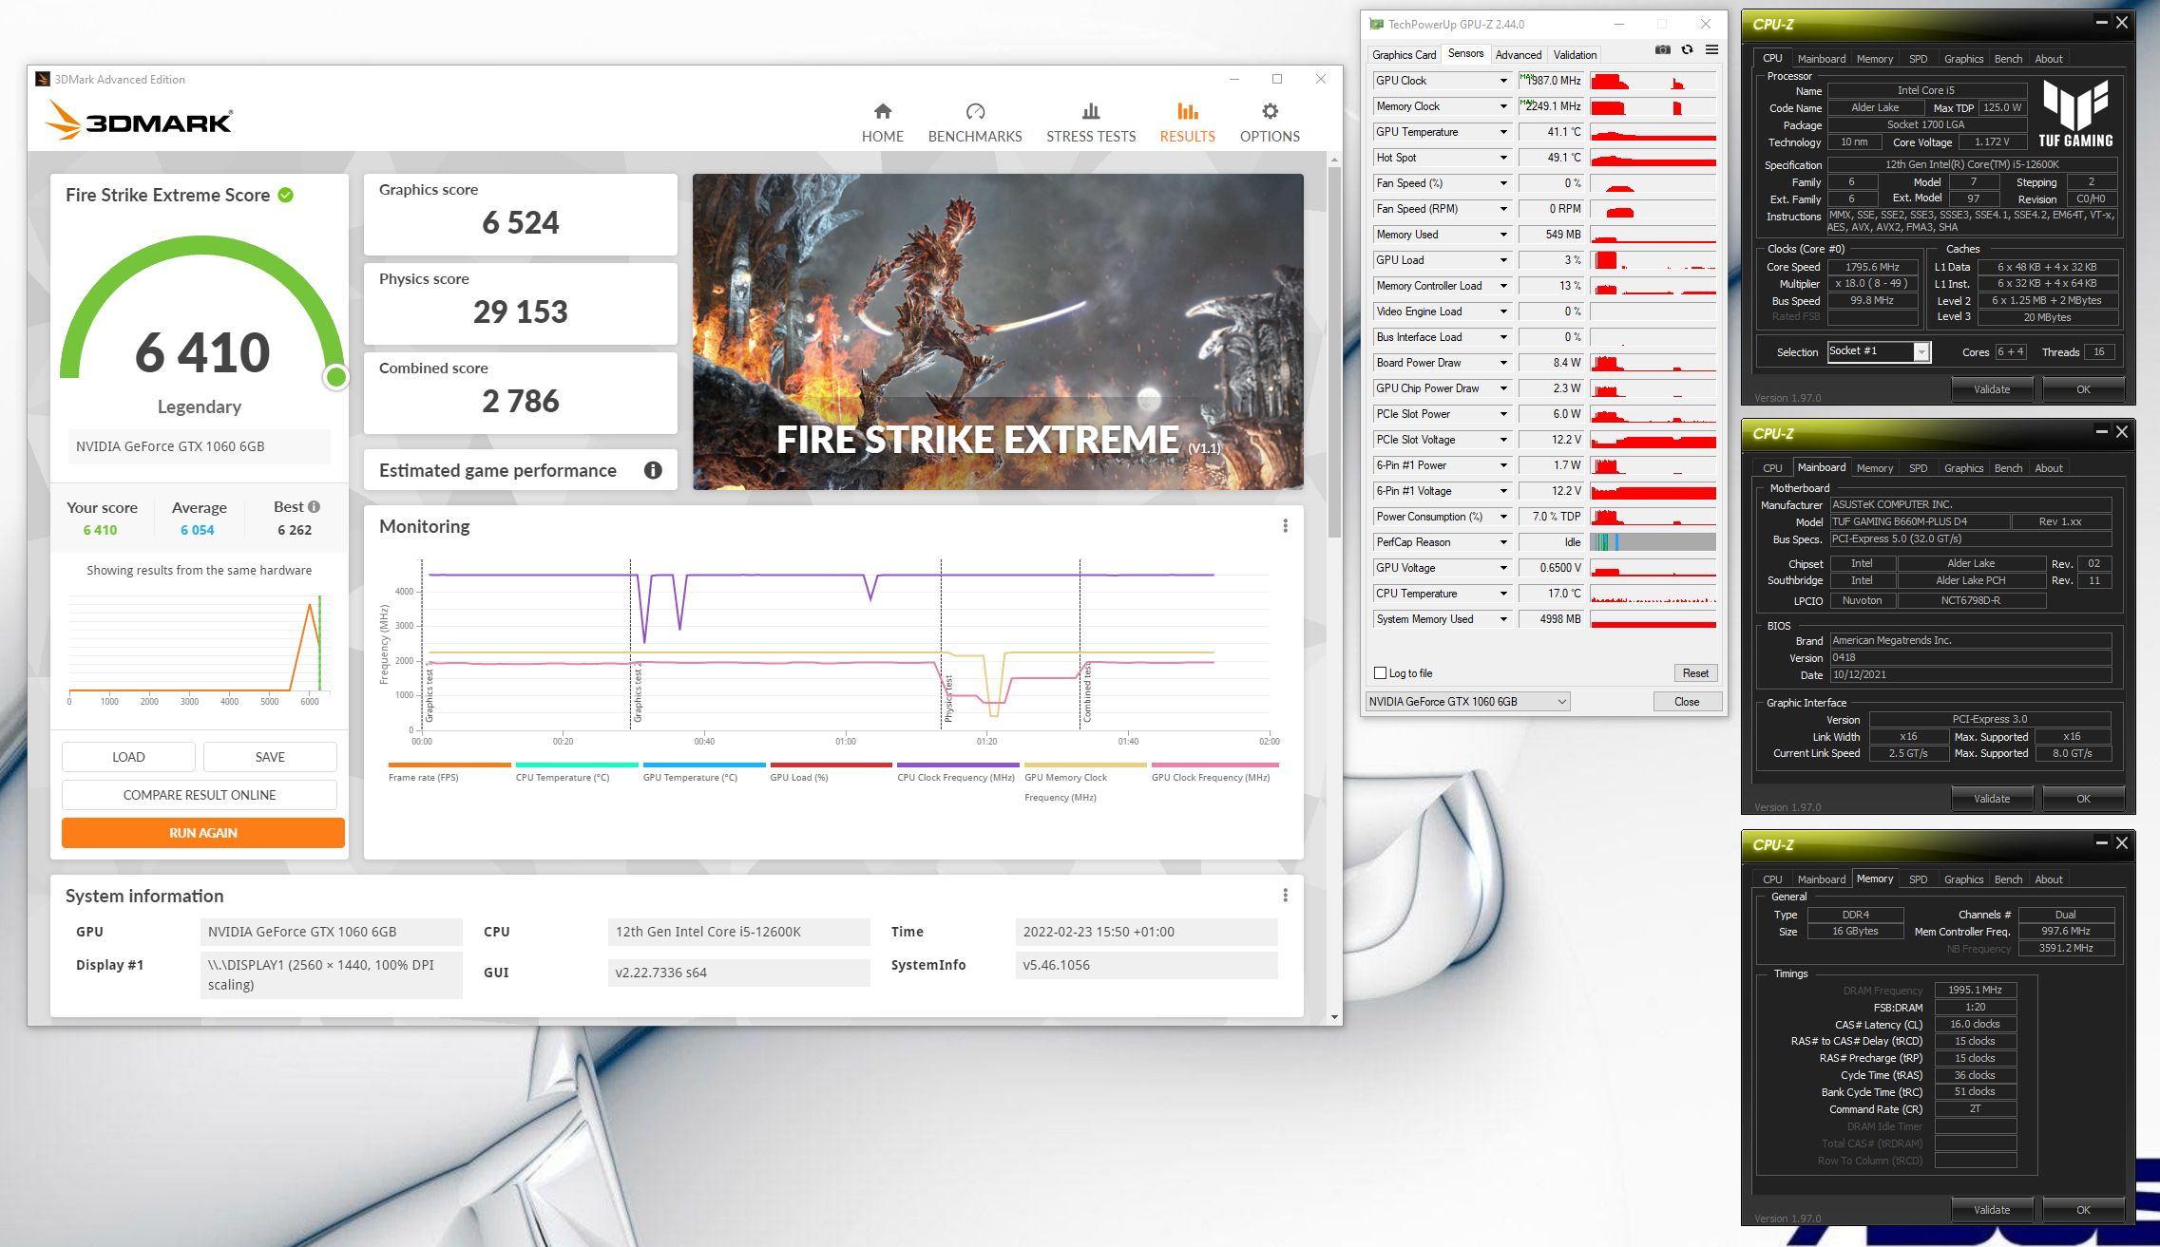This screenshot has height=1247, width=2160.
Task: Switch to GPU-Z Validation tab
Action: pyautogui.click(x=1575, y=55)
